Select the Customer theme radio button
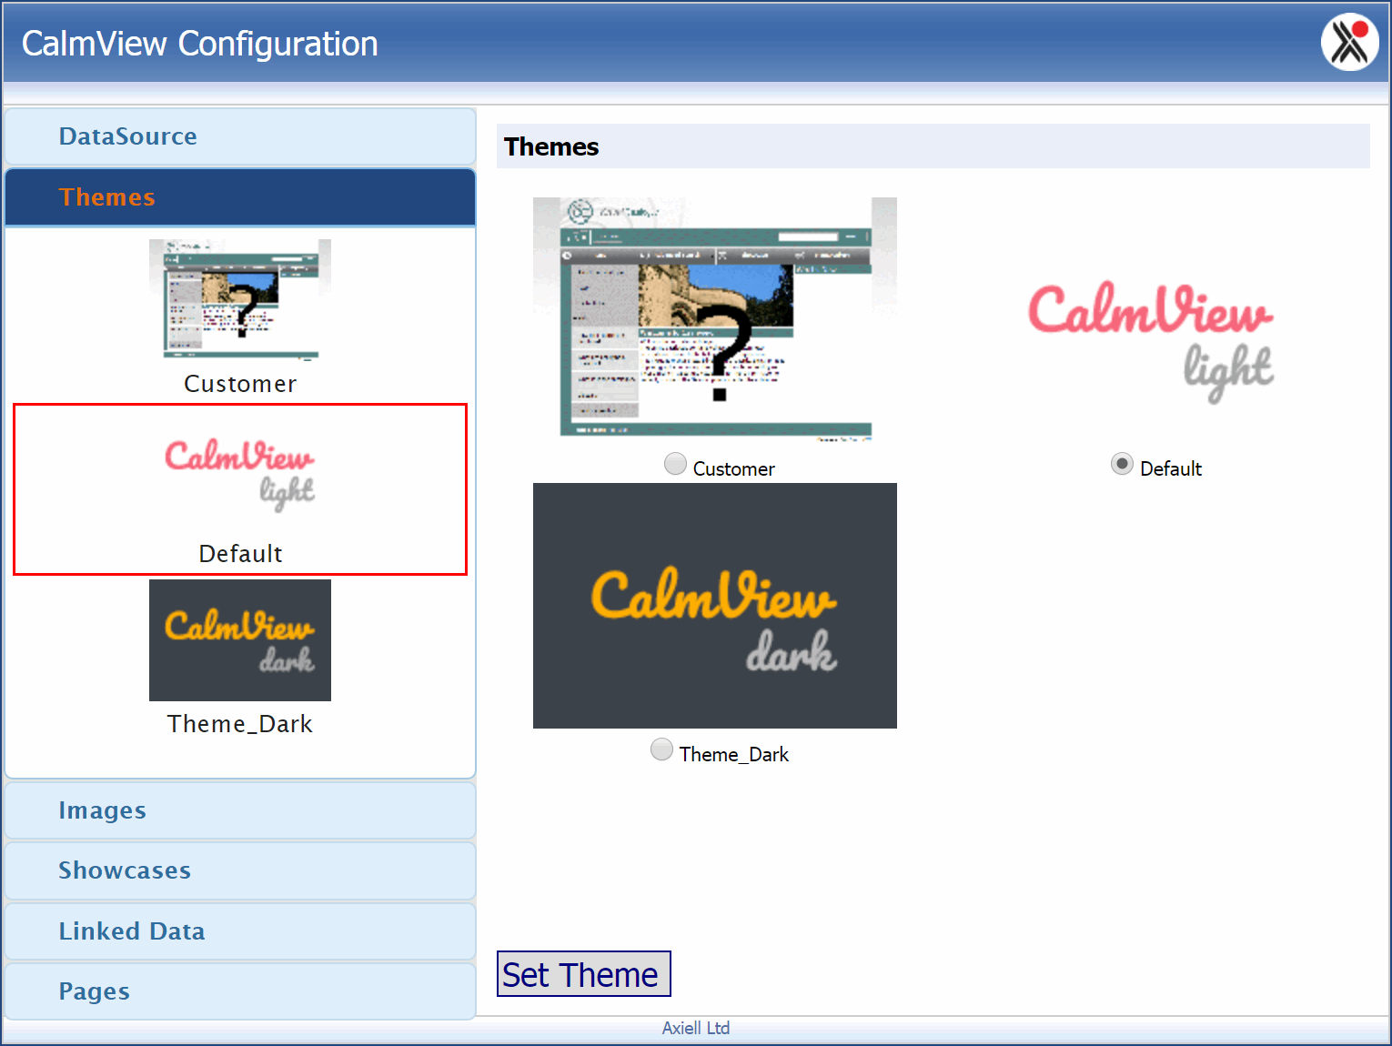The height and width of the screenshot is (1046, 1392). click(675, 464)
